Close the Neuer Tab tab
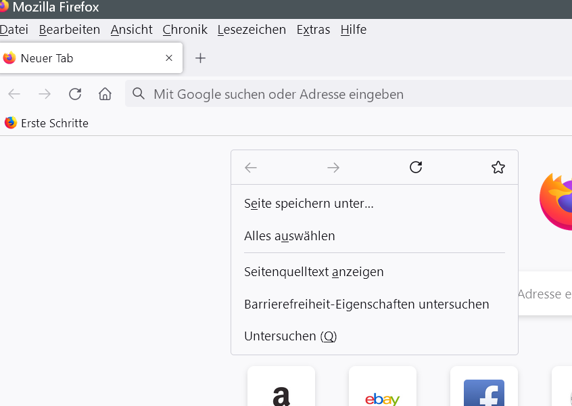This screenshot has height=406, width=572. (169, 58)
